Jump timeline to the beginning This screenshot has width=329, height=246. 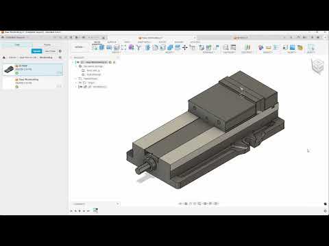coord(71,211)
